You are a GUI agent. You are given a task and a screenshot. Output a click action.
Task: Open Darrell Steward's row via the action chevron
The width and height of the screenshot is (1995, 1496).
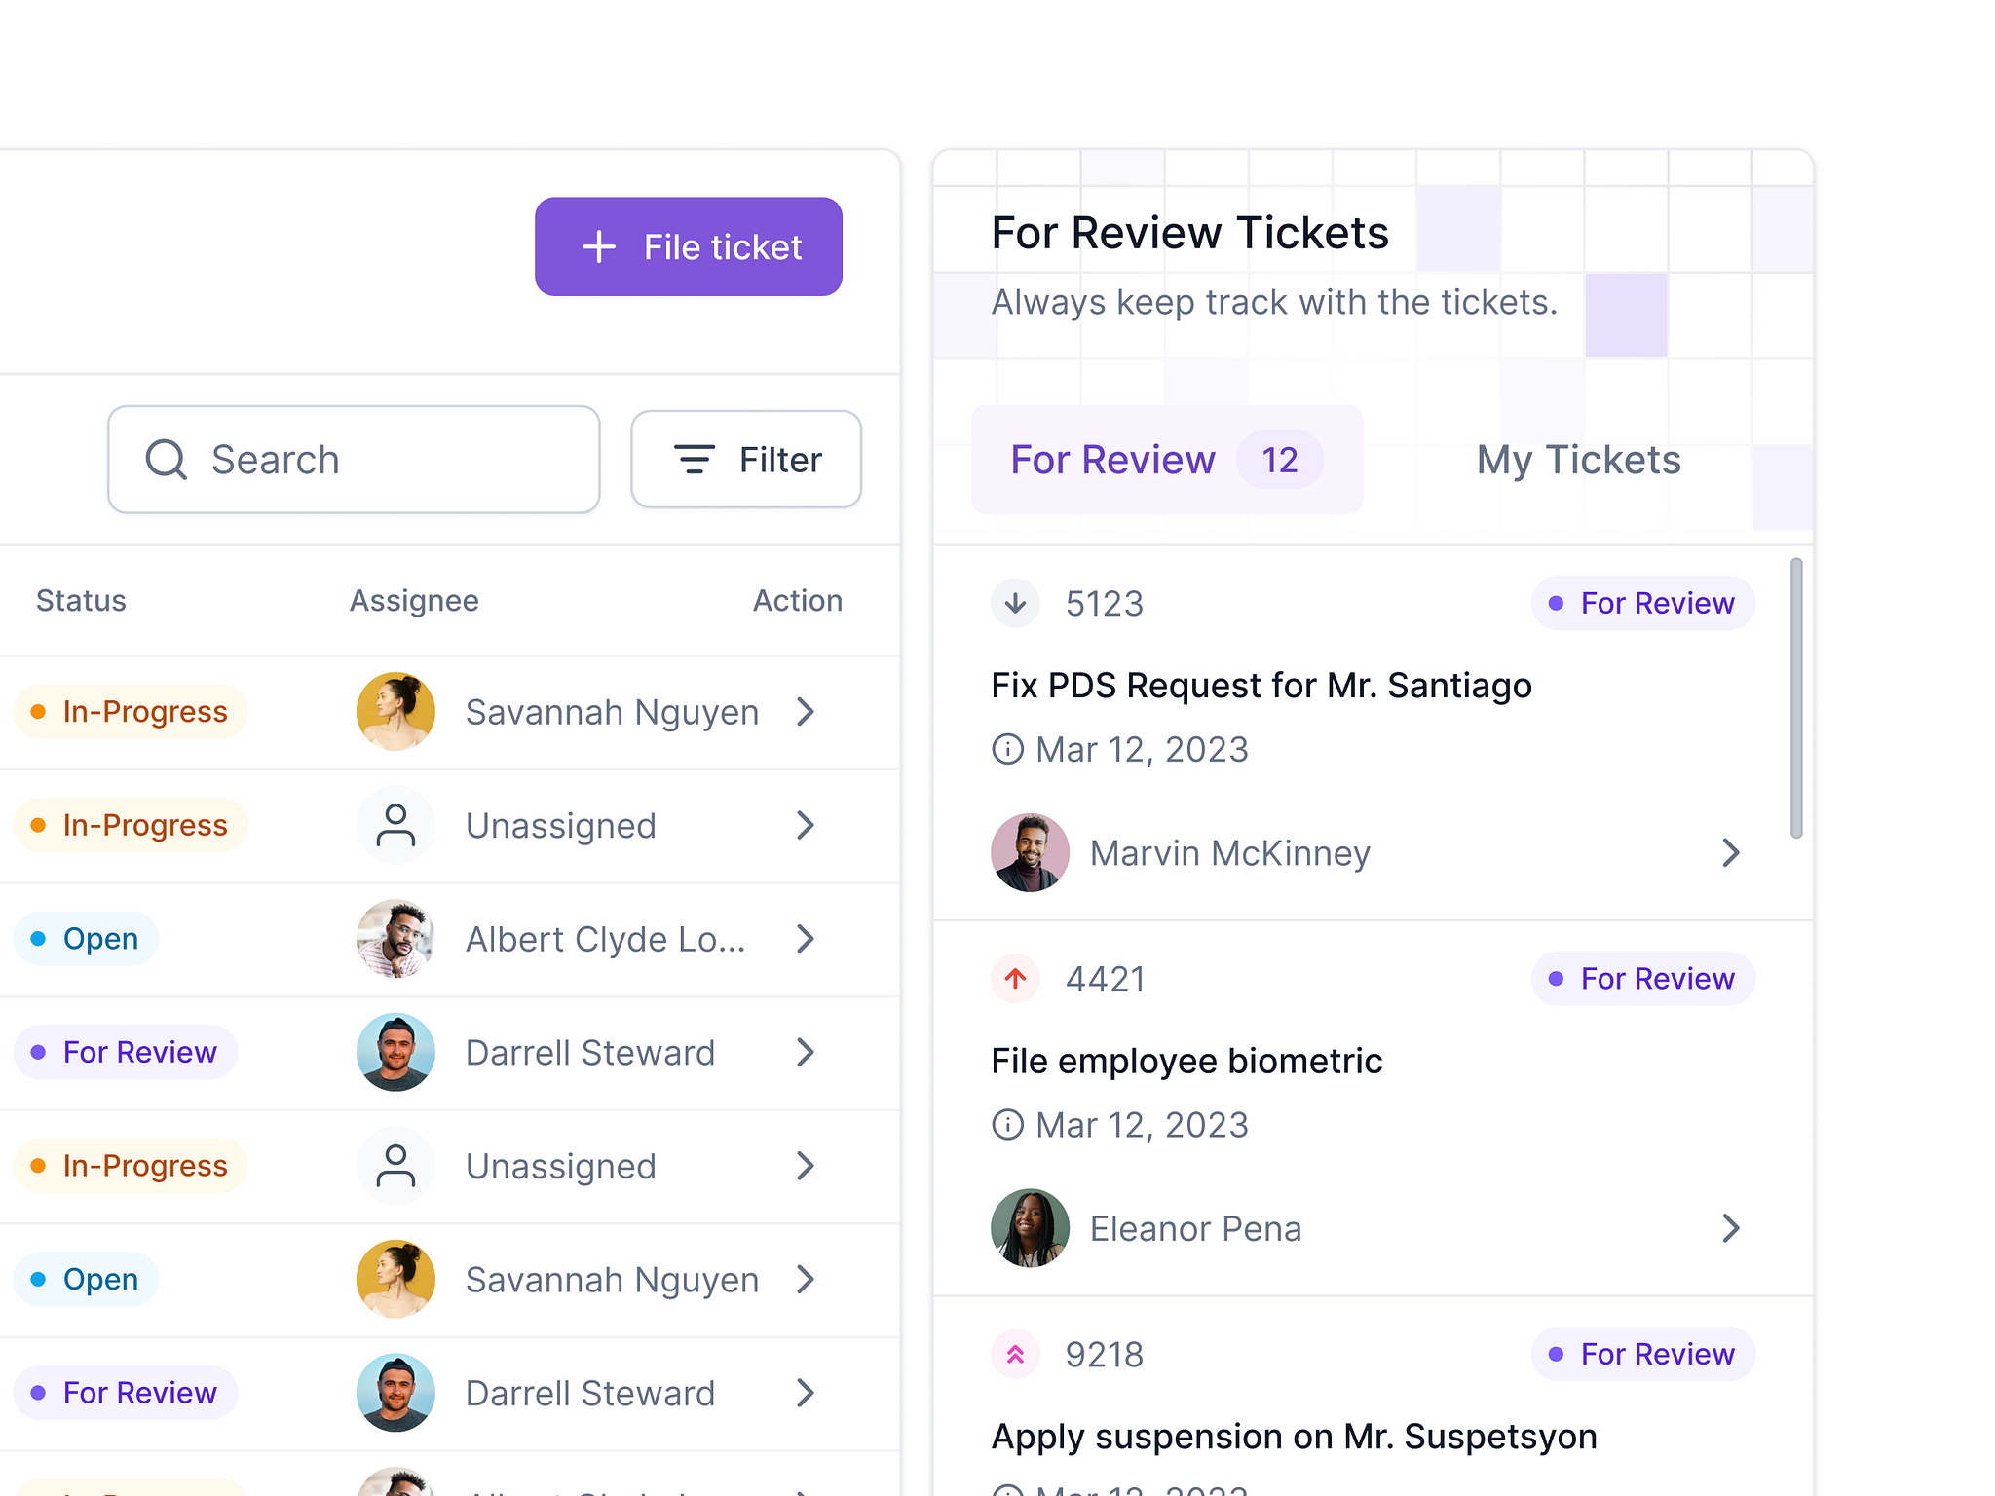tap(806, 1052)
